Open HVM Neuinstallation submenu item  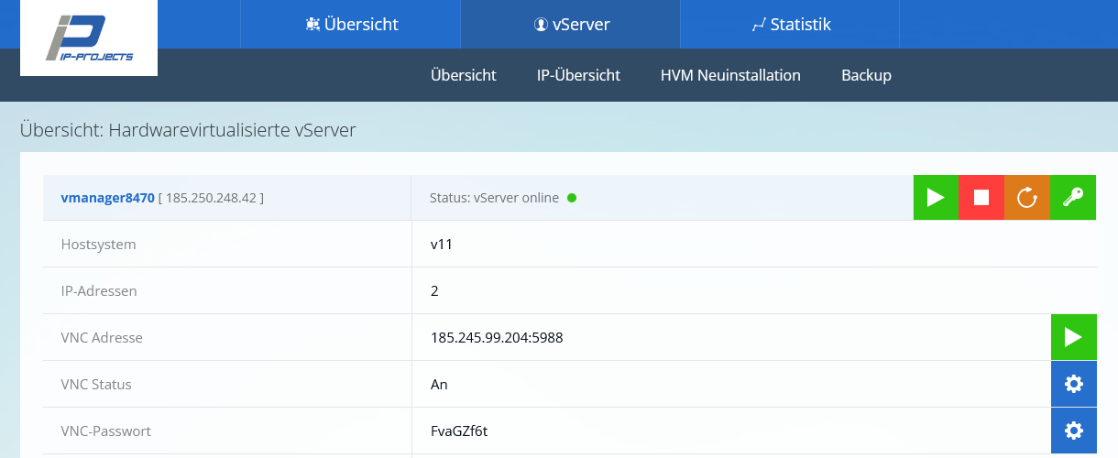[730, 75]
